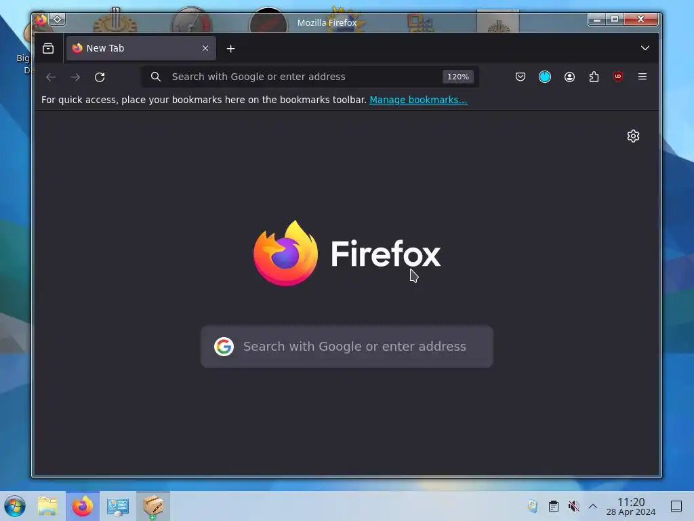The image size is (694, 521).
Task: Open the clipboard tray icon
Action: [553, 506]
